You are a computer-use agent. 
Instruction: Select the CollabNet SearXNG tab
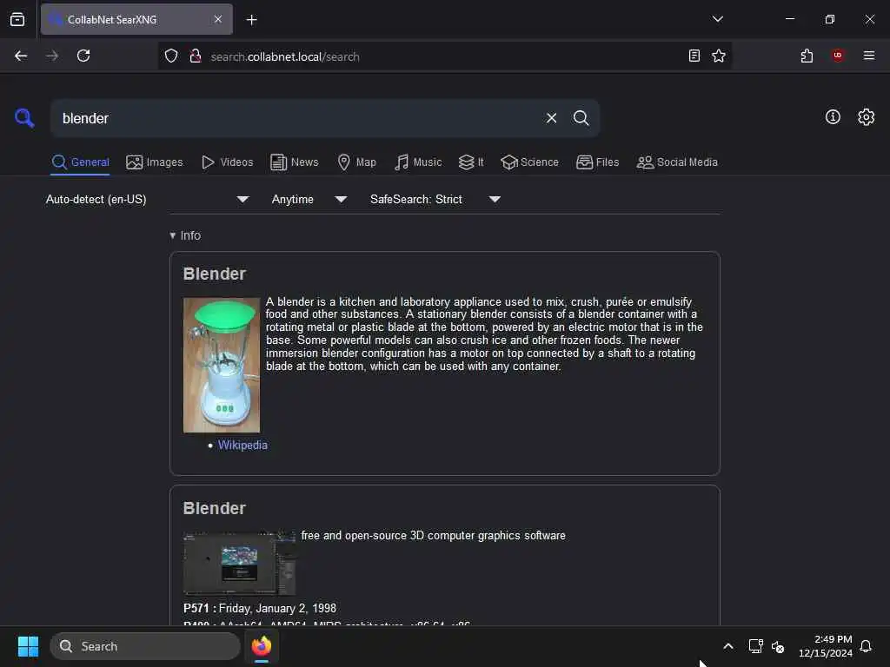(x=136, y=19)
